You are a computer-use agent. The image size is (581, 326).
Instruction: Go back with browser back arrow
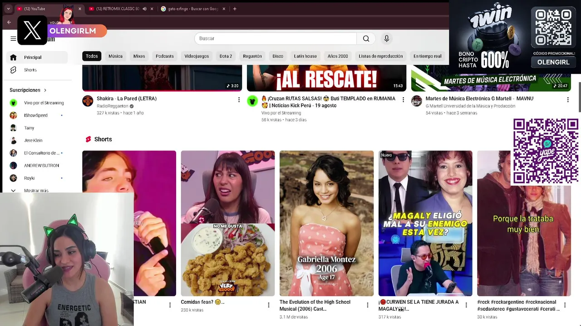point(9,22)
